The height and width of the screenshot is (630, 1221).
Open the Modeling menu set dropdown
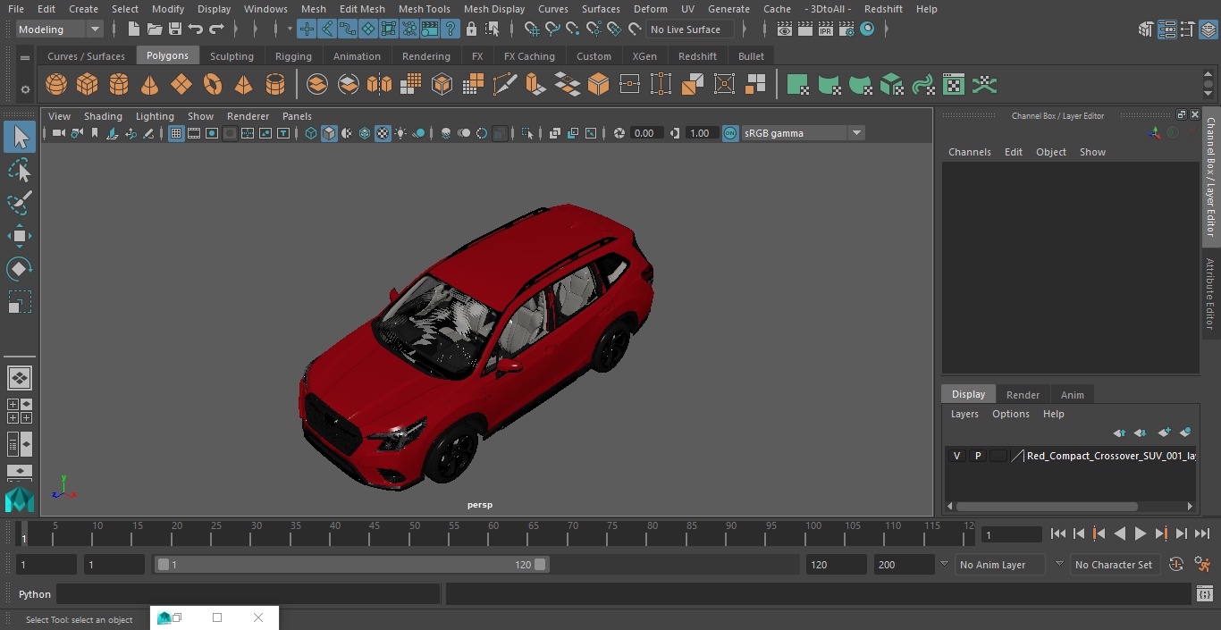click(60, 29)
